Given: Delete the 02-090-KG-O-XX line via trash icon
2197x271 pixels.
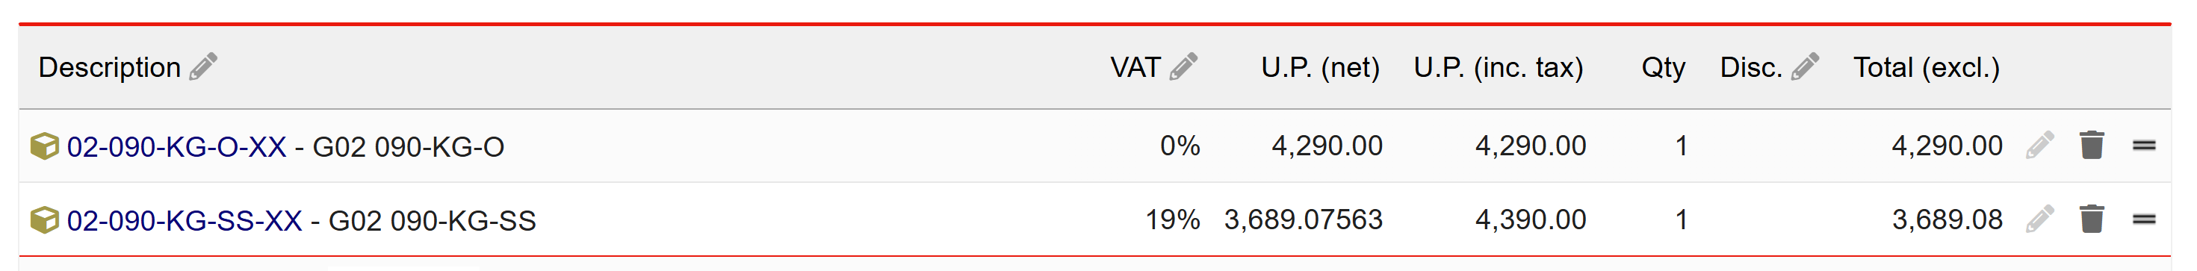Looking at the screenshot, I should click(x=2092, y=145).
